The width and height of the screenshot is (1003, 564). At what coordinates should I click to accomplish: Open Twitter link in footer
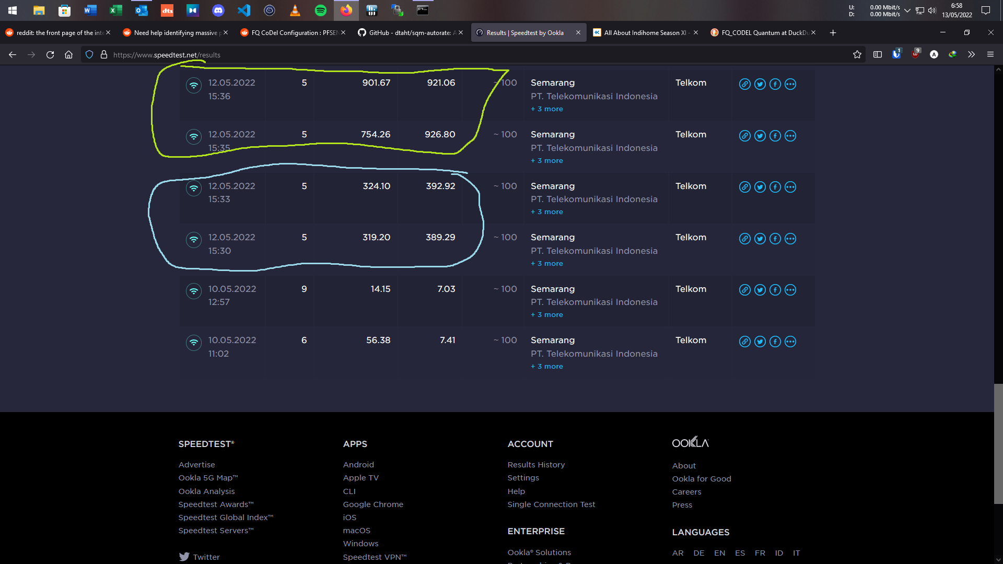200,557
